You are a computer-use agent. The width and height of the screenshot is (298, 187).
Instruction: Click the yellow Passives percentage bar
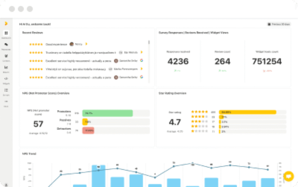[x=85, y=122]
